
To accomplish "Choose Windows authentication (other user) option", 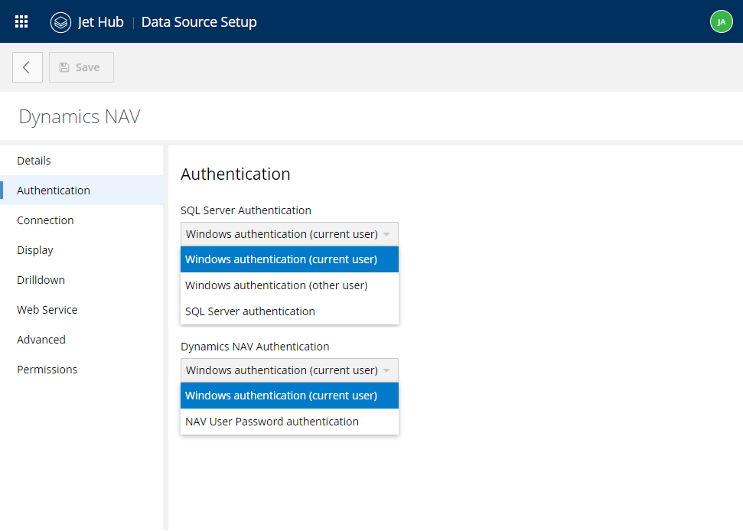I will coord(289,285).
